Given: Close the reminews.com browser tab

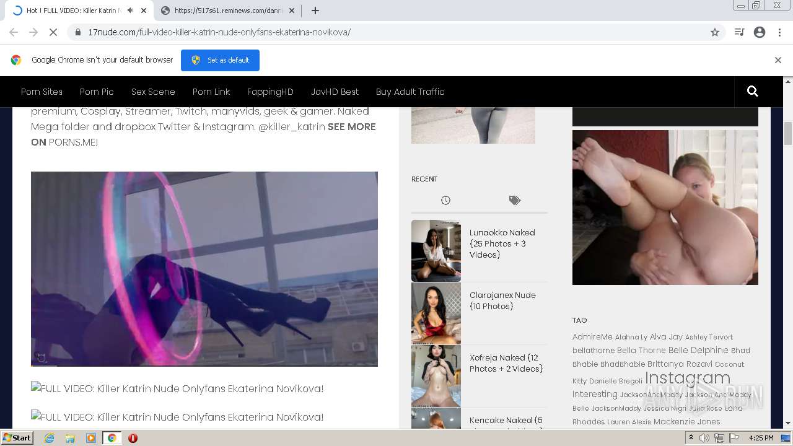Looking at the screenshot, I should click(292, 11).
